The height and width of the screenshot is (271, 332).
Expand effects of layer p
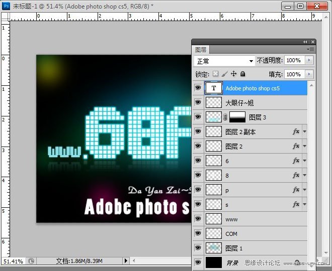(x=305, y=190)
